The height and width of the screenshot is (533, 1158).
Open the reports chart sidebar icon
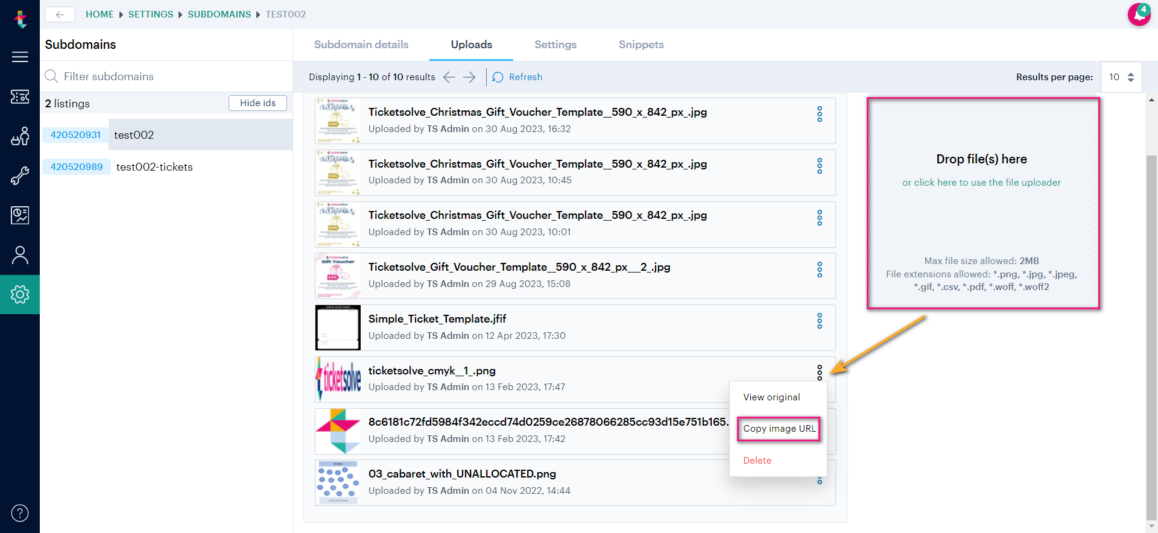click(20, 215)
